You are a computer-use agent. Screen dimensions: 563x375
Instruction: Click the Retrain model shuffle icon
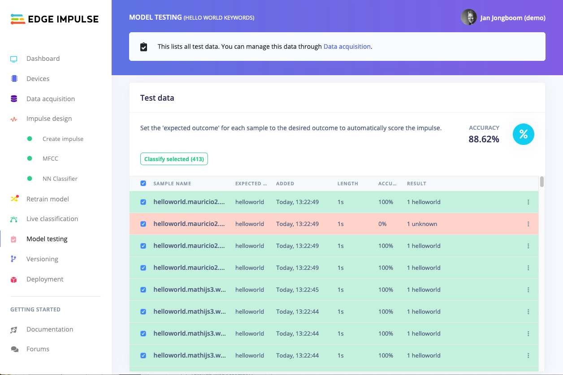point(14,199)
